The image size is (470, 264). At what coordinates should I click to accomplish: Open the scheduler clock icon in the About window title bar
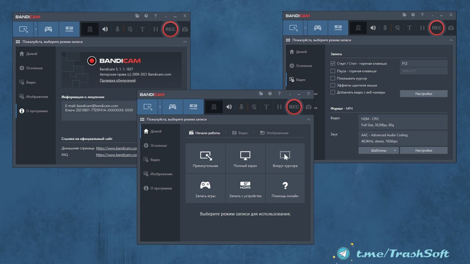click(146, 16)
